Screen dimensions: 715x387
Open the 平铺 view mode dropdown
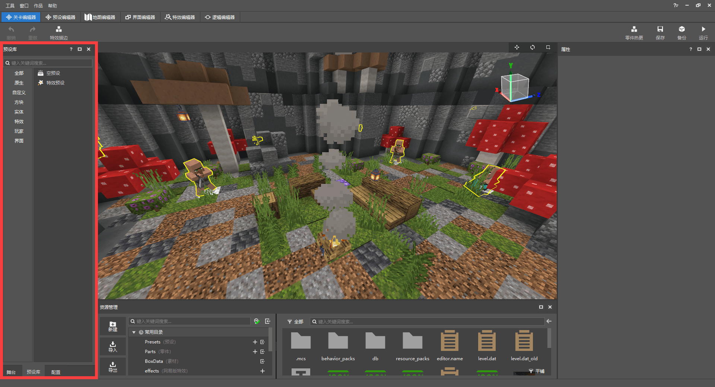[x=537, y=371]
